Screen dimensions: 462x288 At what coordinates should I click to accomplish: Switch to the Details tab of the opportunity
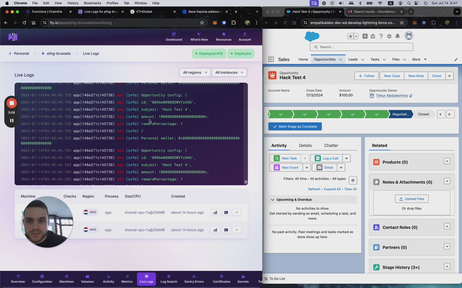pyautogui.click(x=305, y=146)
